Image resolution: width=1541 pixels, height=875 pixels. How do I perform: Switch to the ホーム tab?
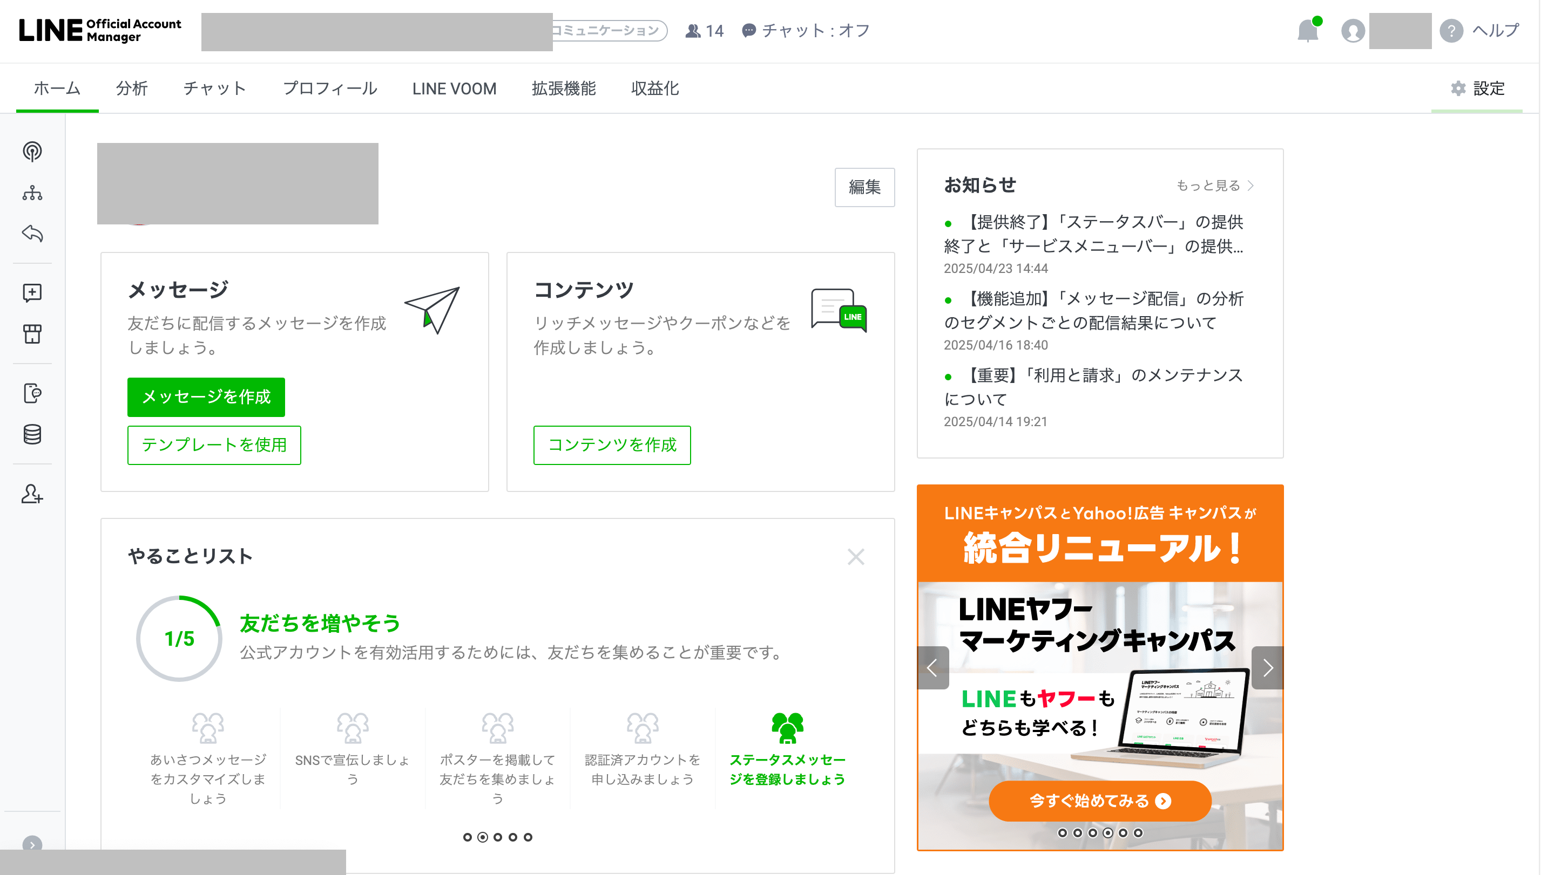(57, 88)
